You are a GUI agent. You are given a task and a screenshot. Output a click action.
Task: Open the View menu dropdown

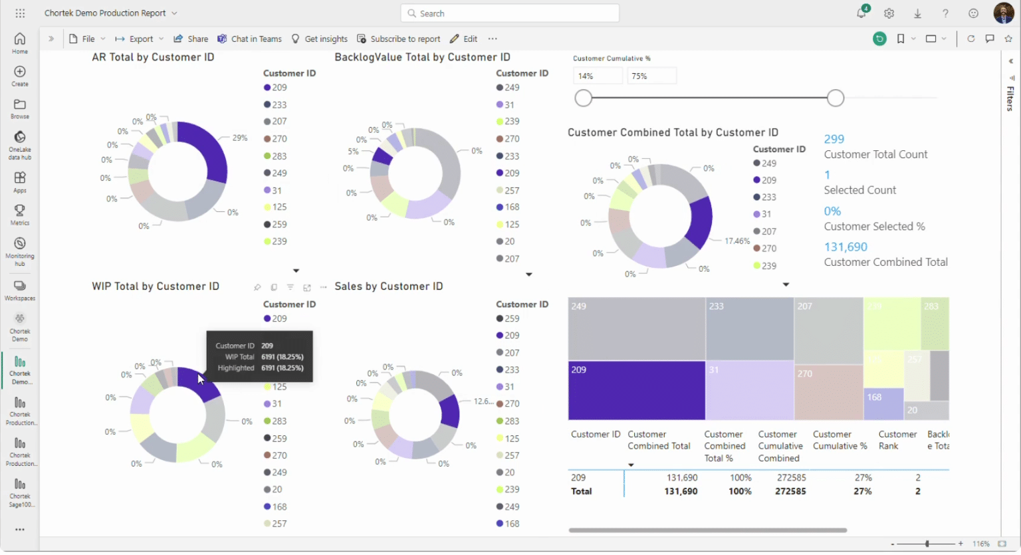tap(936, 39)
